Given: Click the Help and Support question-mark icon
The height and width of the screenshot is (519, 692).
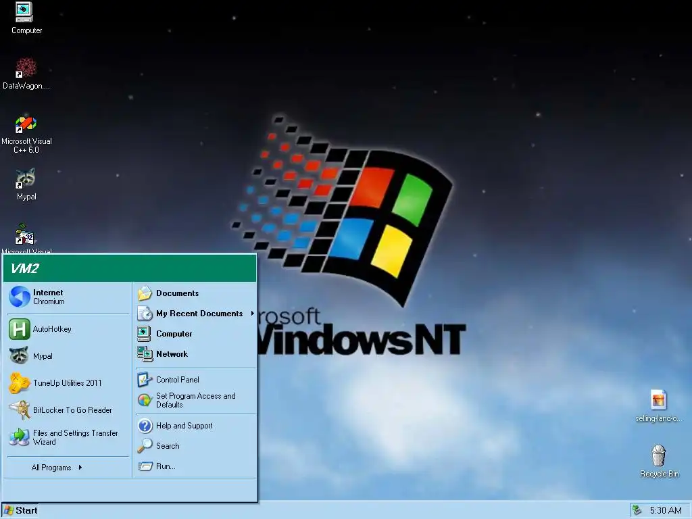Looking at the screenshot, I should [145, 426].
